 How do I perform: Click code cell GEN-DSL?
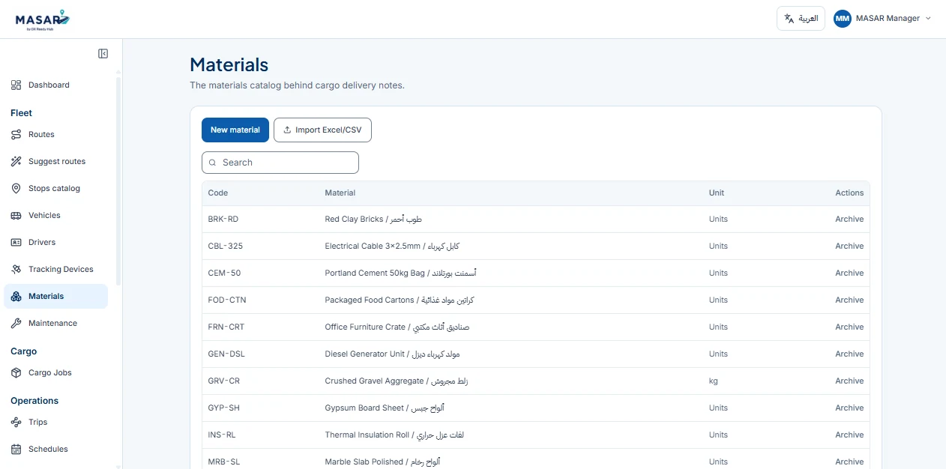click(x=226, y=354)
